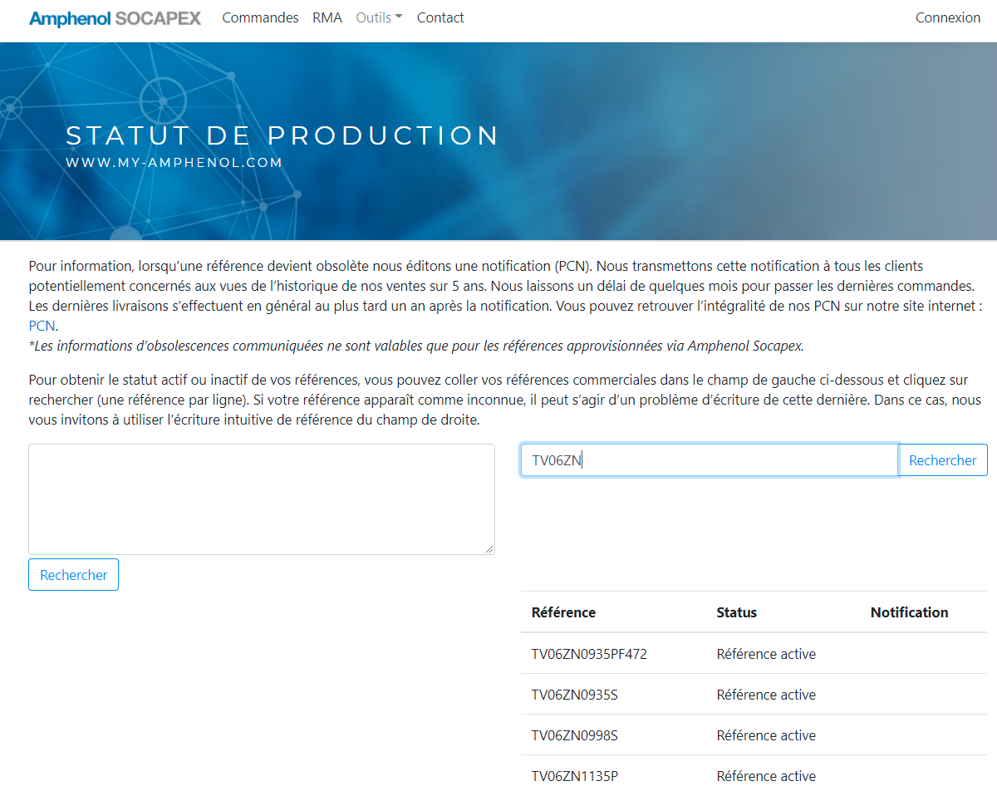Screen dimensions: 997x791
Task: Expand the Outils dropdown menu
Action: [x=379, y=17]
